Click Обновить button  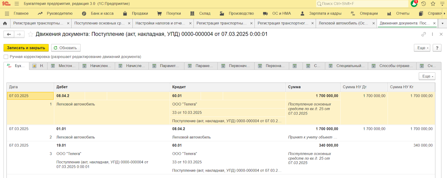[66, 48]
